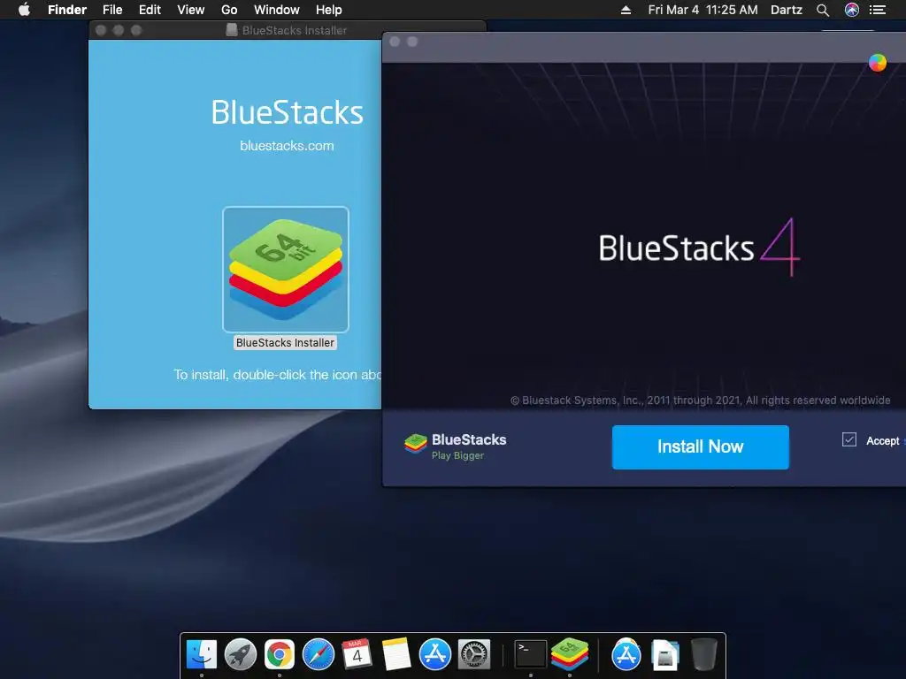Image resolution: width=906 pixels, height=679 pixels.
Task: Click the bluestacks.com text
Action: [287, 146]
